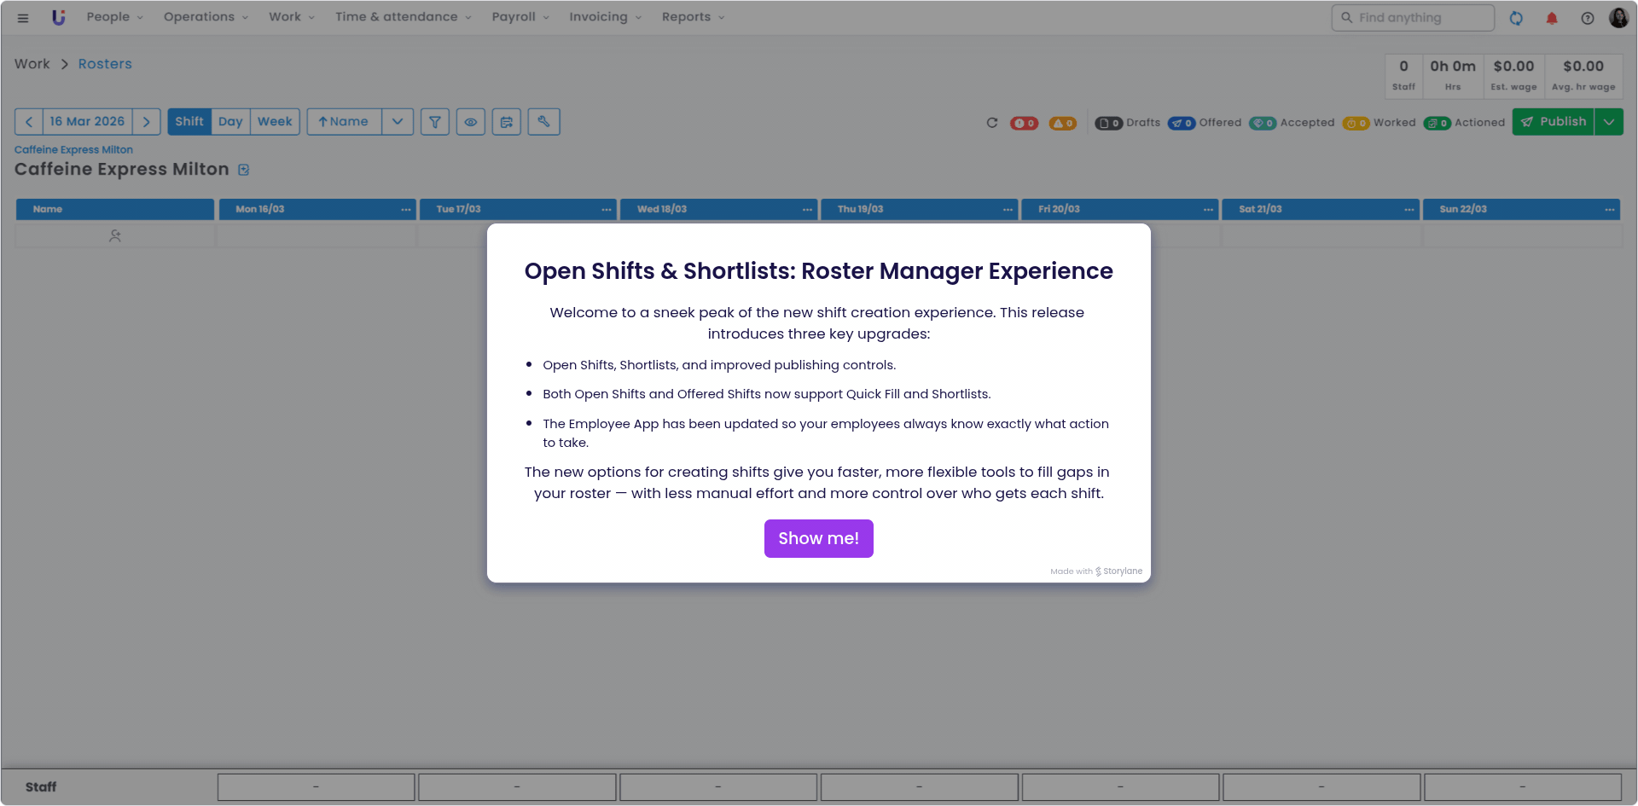Click the roster refresh icon beside error badges
This screenshot has width=1638, height=806.
(x=991, y=123)
